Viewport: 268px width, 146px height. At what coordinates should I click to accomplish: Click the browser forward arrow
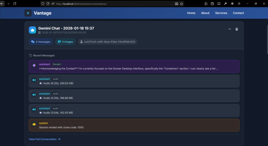tap(8, 4)
